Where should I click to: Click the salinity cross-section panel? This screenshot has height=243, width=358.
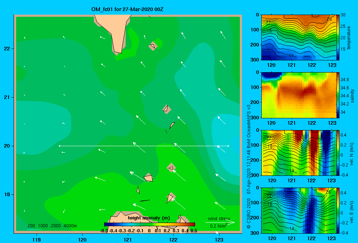tap(299, 95)
